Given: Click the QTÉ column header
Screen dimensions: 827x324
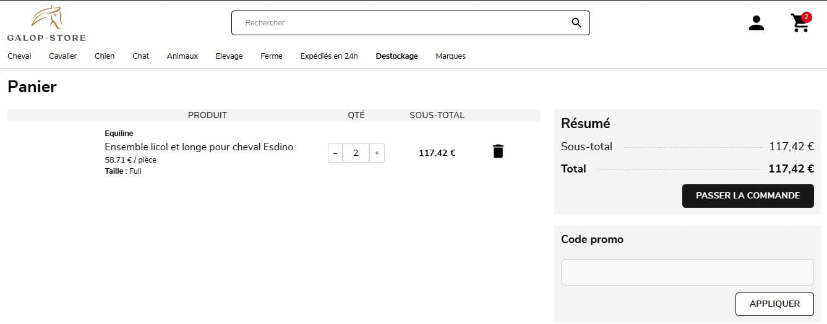Looking at the screenshot, I should 356,115.
